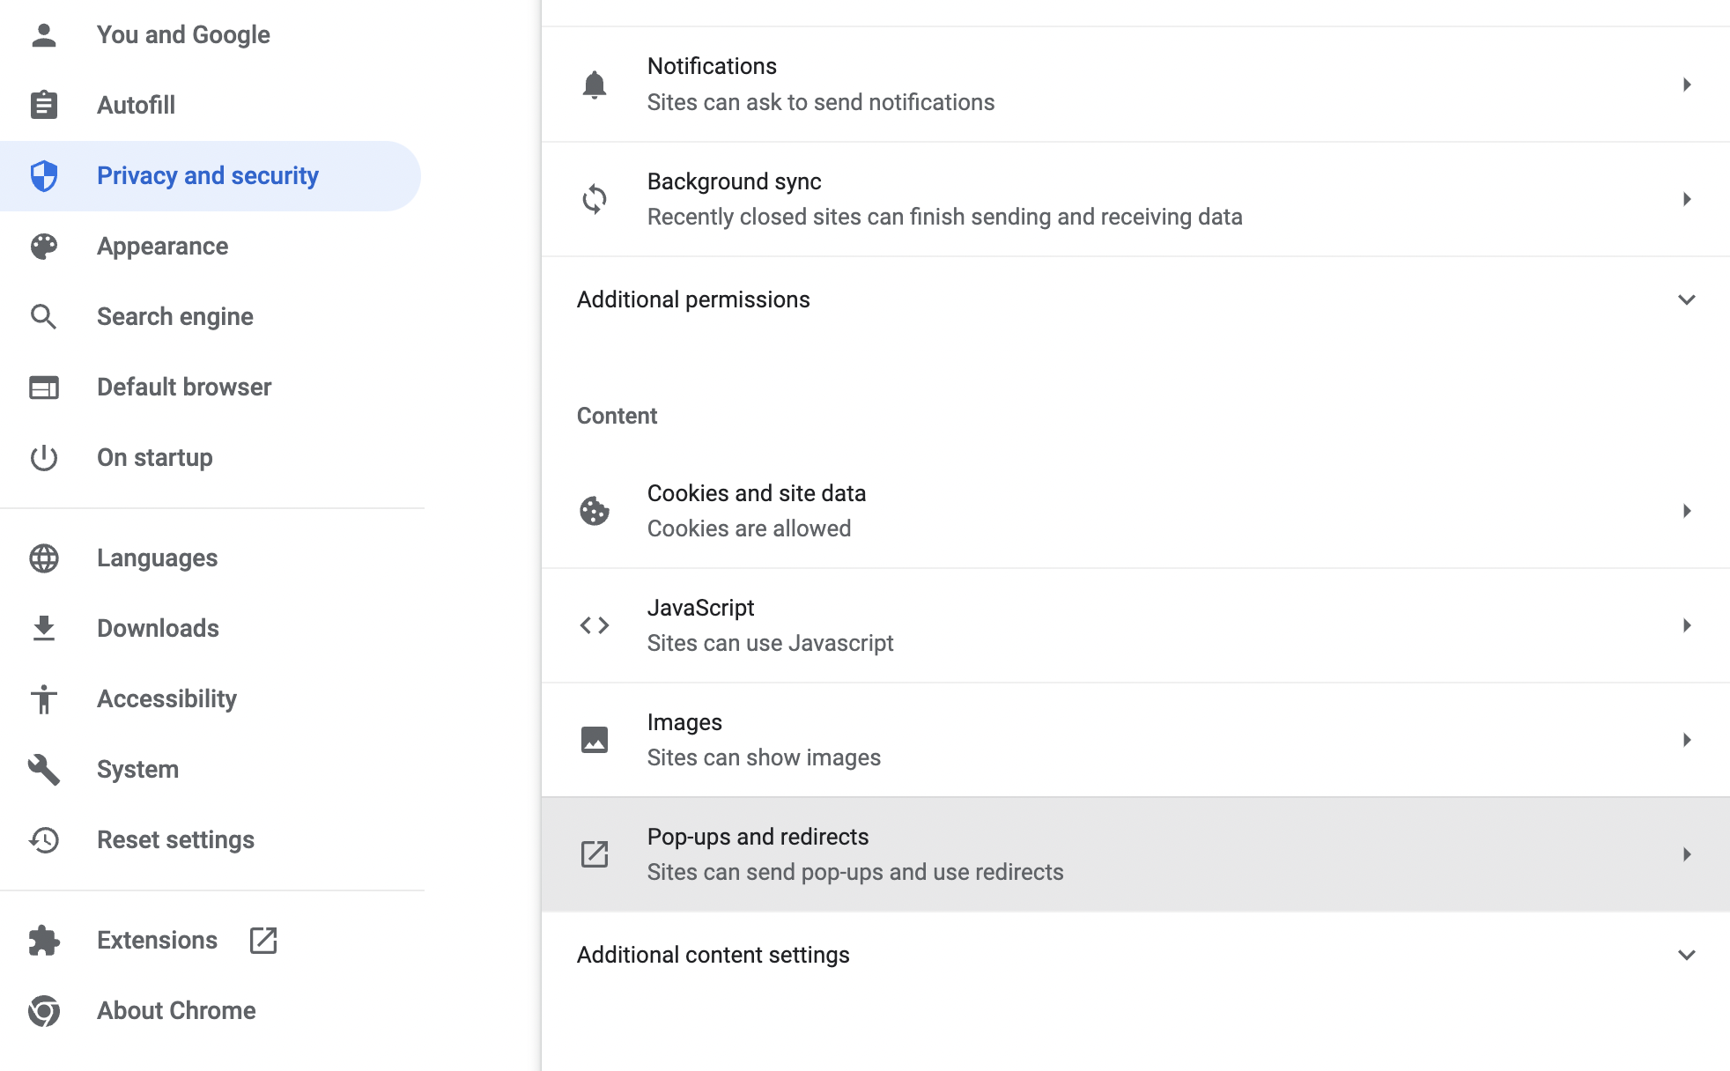The height and width of the screenshot is (1071, 1730).
Task: Go to Appearance settings section
Action: coord(163,247)
